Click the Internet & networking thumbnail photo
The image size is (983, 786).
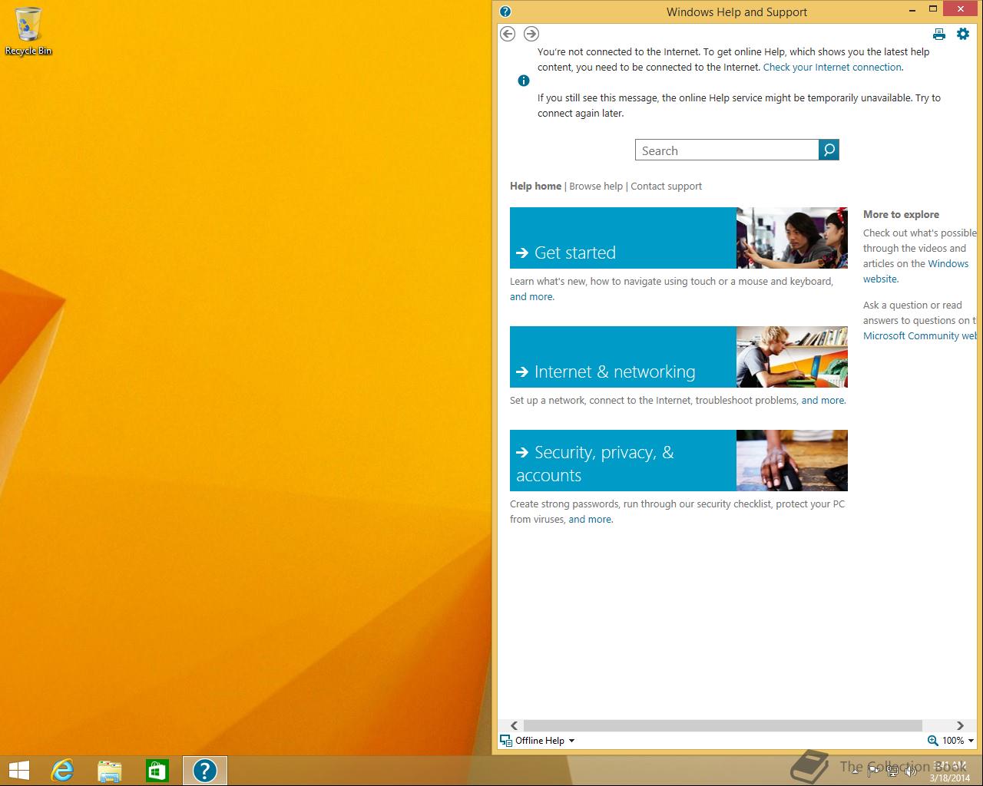coord(792,357)
